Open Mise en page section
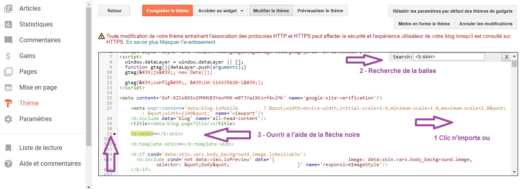The height and width of the screenshot is (189, 522). tap(38, 87)
